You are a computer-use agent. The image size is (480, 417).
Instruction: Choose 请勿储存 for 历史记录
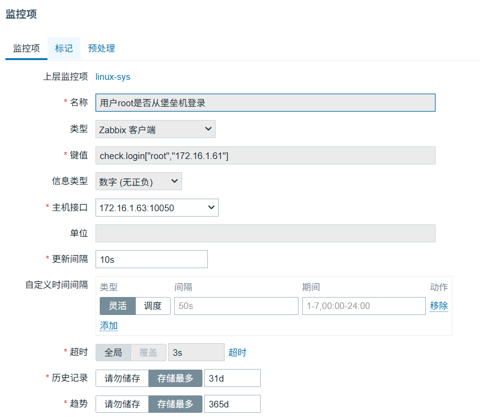tap(122, 378)
